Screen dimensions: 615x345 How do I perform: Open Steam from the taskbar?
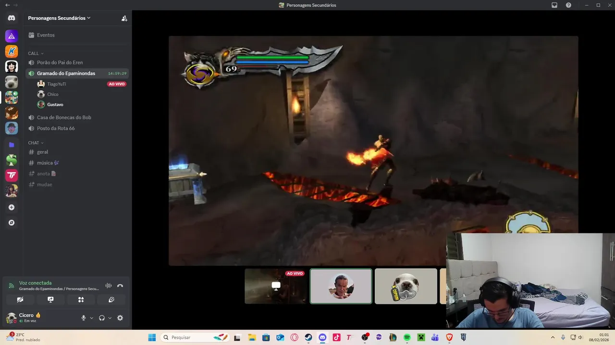(308, 337)
